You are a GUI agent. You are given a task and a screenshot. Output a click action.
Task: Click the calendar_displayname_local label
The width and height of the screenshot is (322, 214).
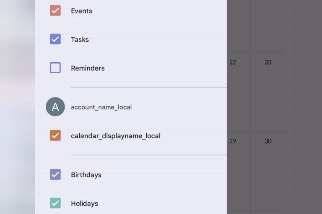pyautogui.click(x=115, y=136)
